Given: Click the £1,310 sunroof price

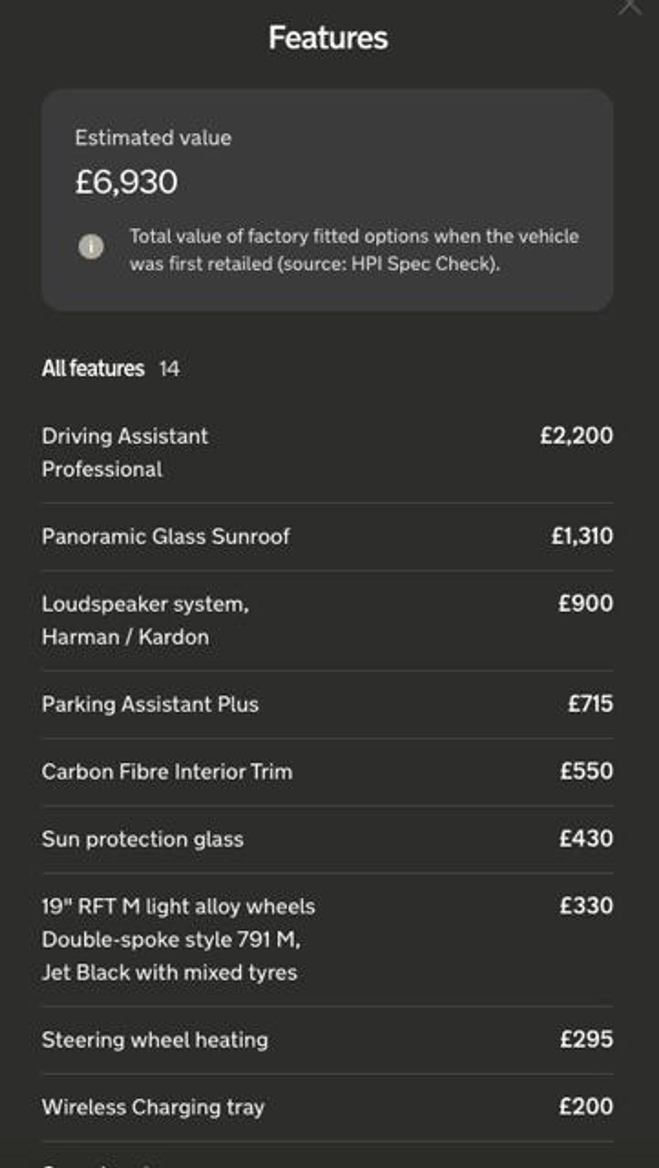Looking at the screenshot, I should click(582, 536).
